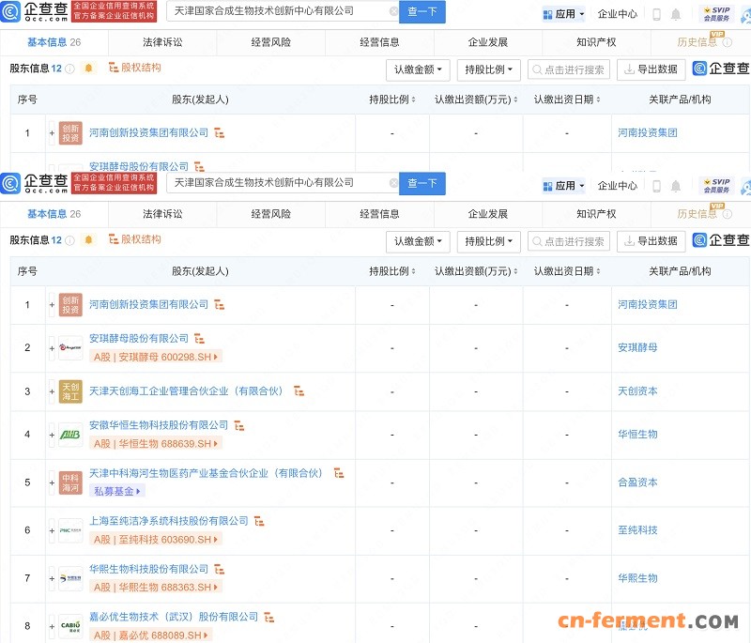Expand the 华熙生物科技股份有限公司 shareholder row
The image size is (751, 643).
point(52,578)
